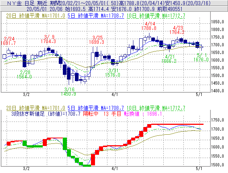This screenshot has width=228, height=173.
Task: Click the 高1714.4 high price in header
Action: coord(98,9)
